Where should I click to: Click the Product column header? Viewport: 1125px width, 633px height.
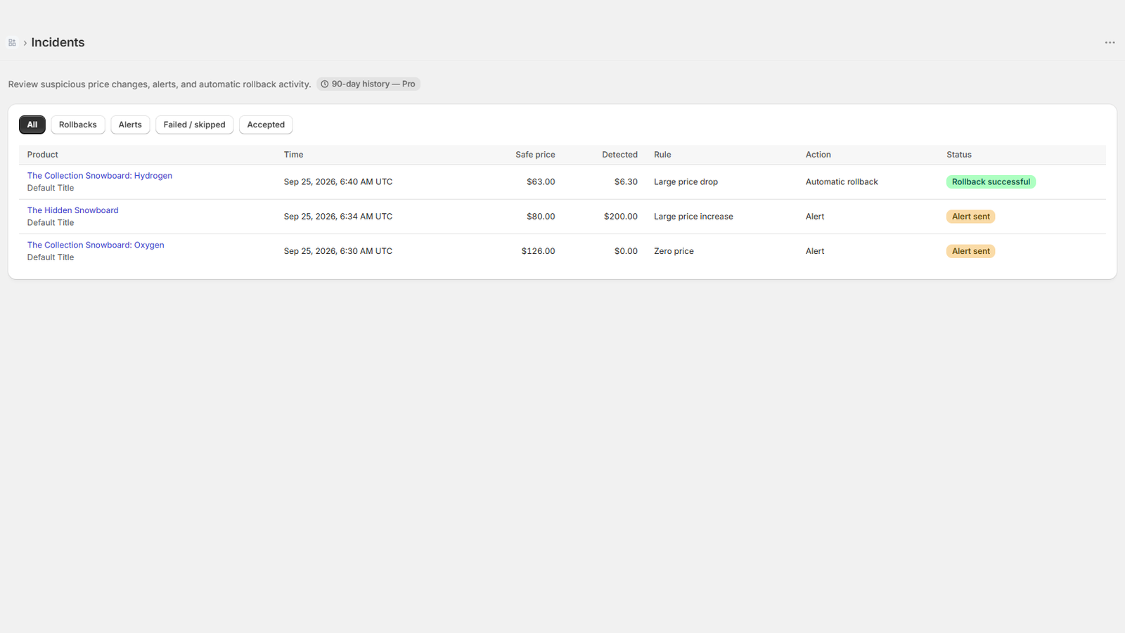click(x=43, y=155)
